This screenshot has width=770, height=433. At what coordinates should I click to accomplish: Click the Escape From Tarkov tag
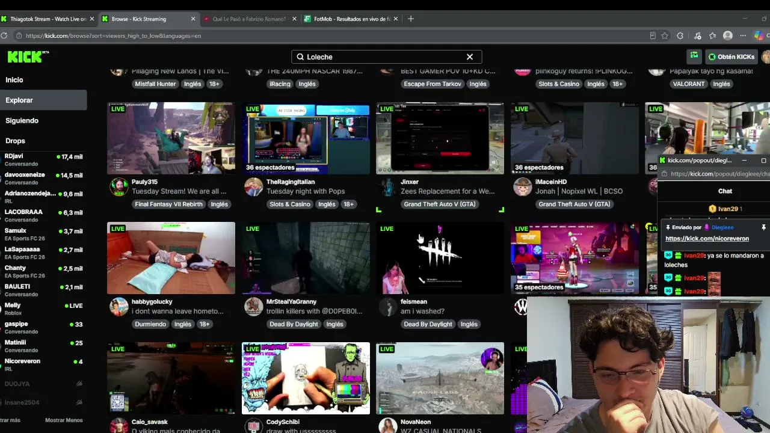pos(433,84)
